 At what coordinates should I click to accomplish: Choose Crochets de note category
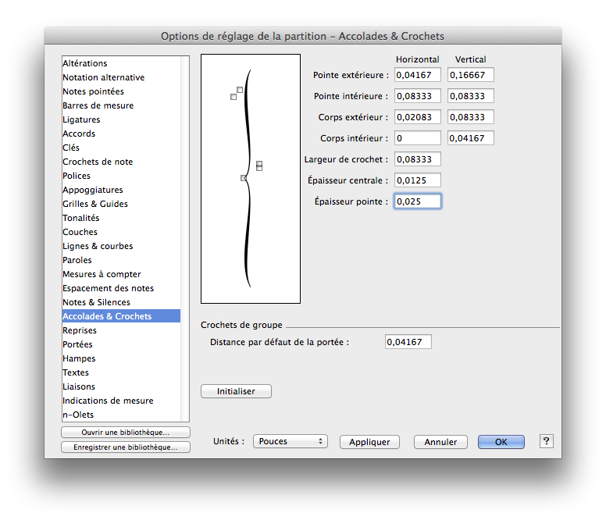tap(98, 162)
